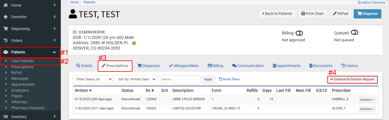The image size is (389, 120).
Task: Click the Orders history icon in sidebar
Action: point(5,40)
